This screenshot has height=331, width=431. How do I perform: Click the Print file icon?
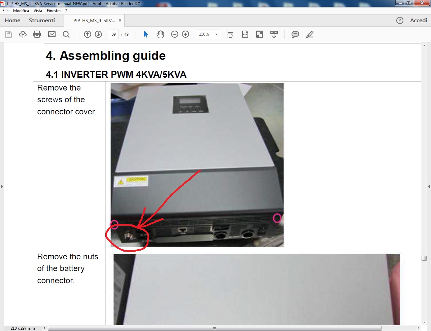point(37,34)
